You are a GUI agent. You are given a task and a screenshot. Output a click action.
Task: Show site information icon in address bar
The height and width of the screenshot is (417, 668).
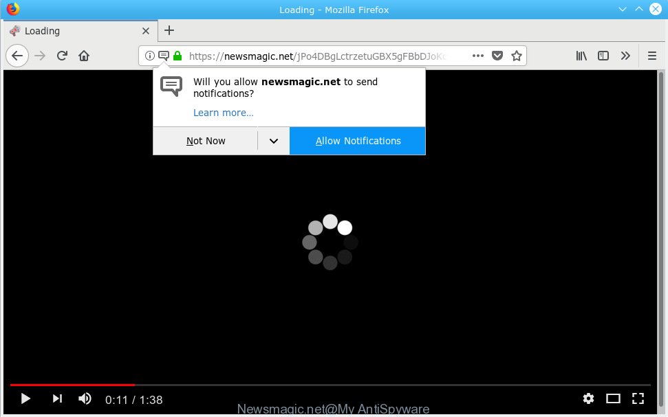tap(149, 56)
